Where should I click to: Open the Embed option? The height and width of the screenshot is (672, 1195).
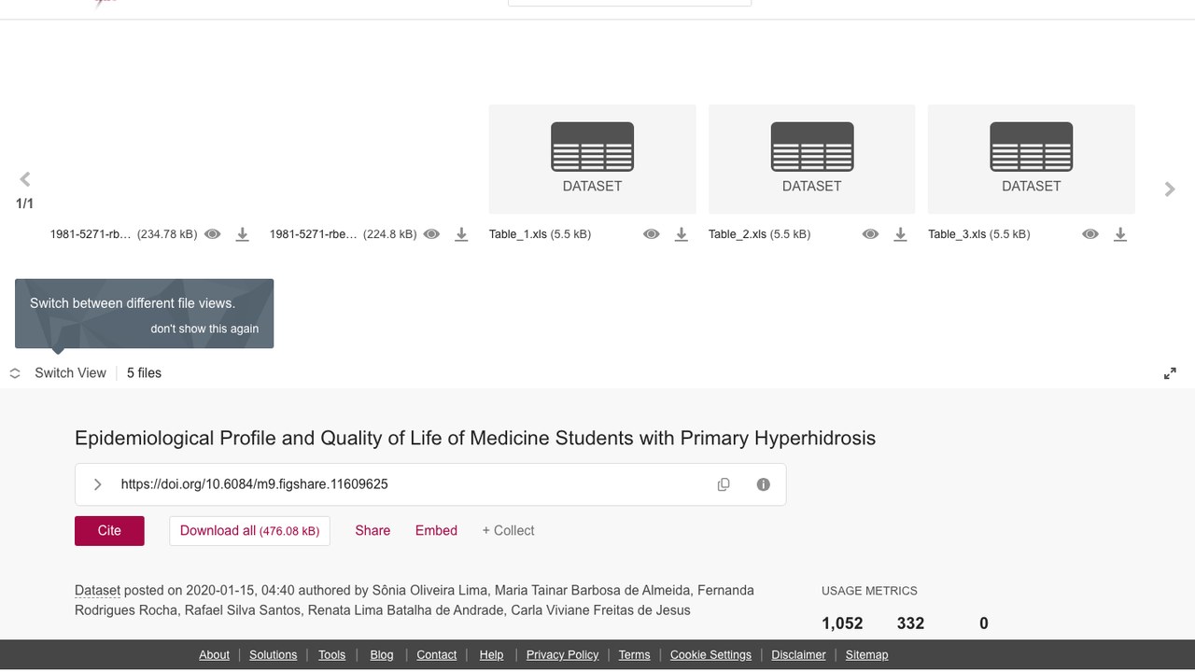point(436,530)
